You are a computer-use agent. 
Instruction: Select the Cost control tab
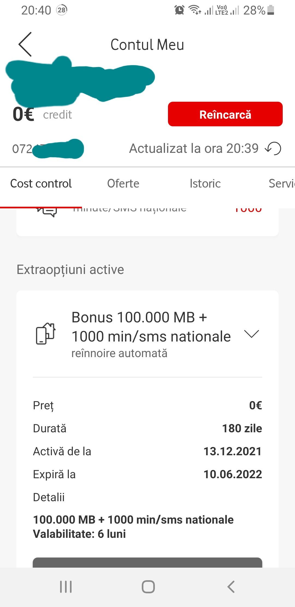(x=41, y=183)
